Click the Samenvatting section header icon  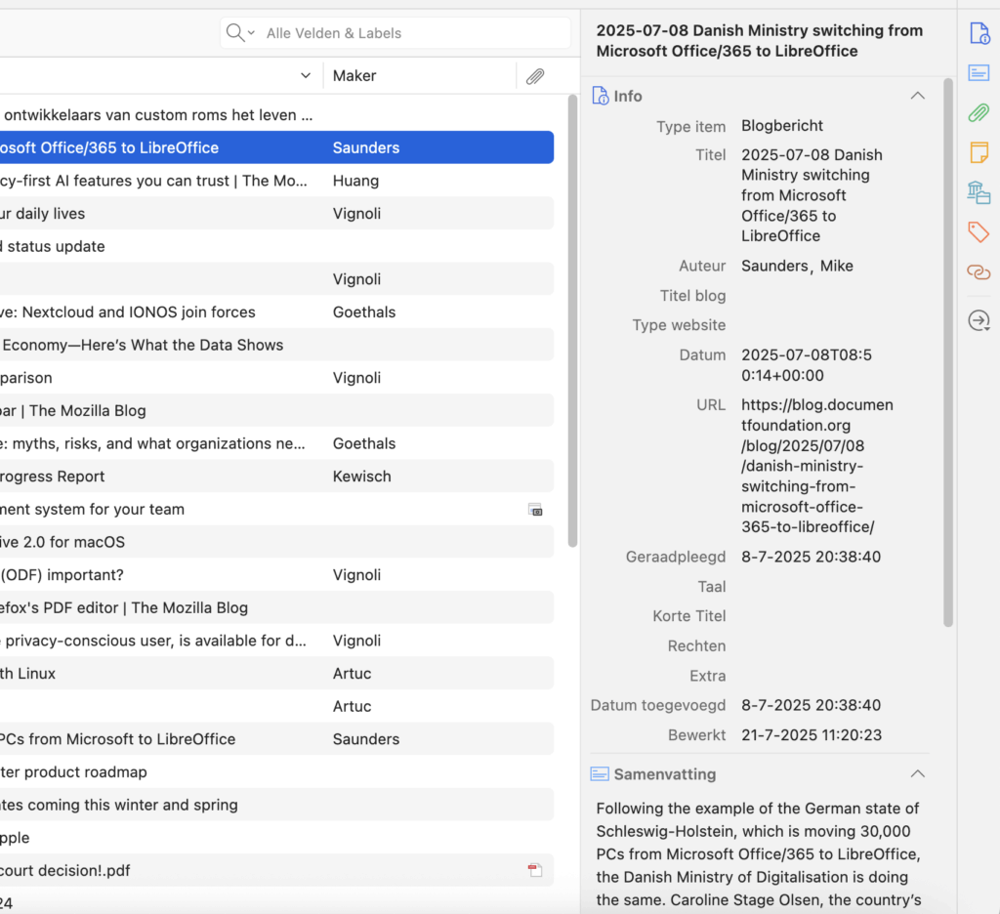pos(600,774)
